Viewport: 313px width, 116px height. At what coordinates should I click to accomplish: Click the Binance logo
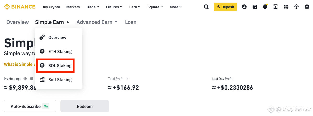coord(20,7)
